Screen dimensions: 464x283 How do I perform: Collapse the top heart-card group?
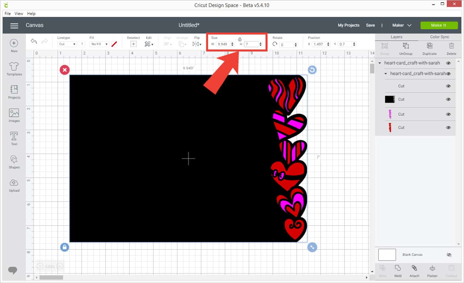tap(380, 63)
